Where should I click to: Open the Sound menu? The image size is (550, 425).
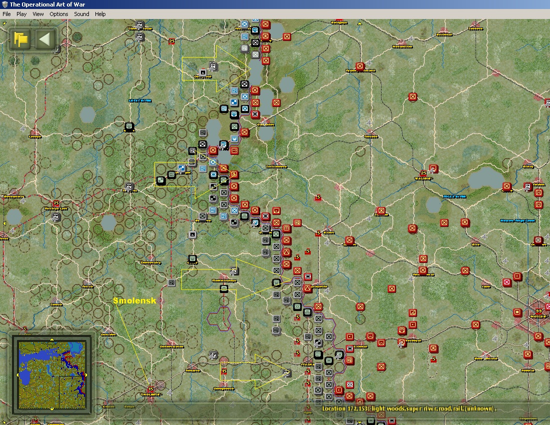[x=81, y=14]
